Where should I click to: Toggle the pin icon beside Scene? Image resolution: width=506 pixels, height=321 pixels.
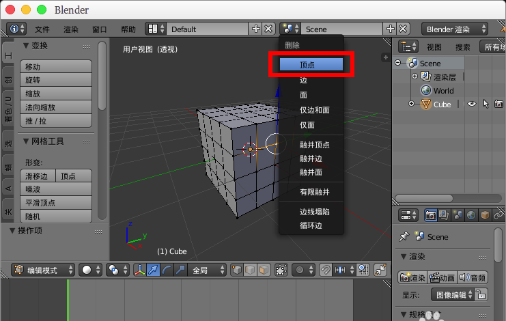pos(404,237)
